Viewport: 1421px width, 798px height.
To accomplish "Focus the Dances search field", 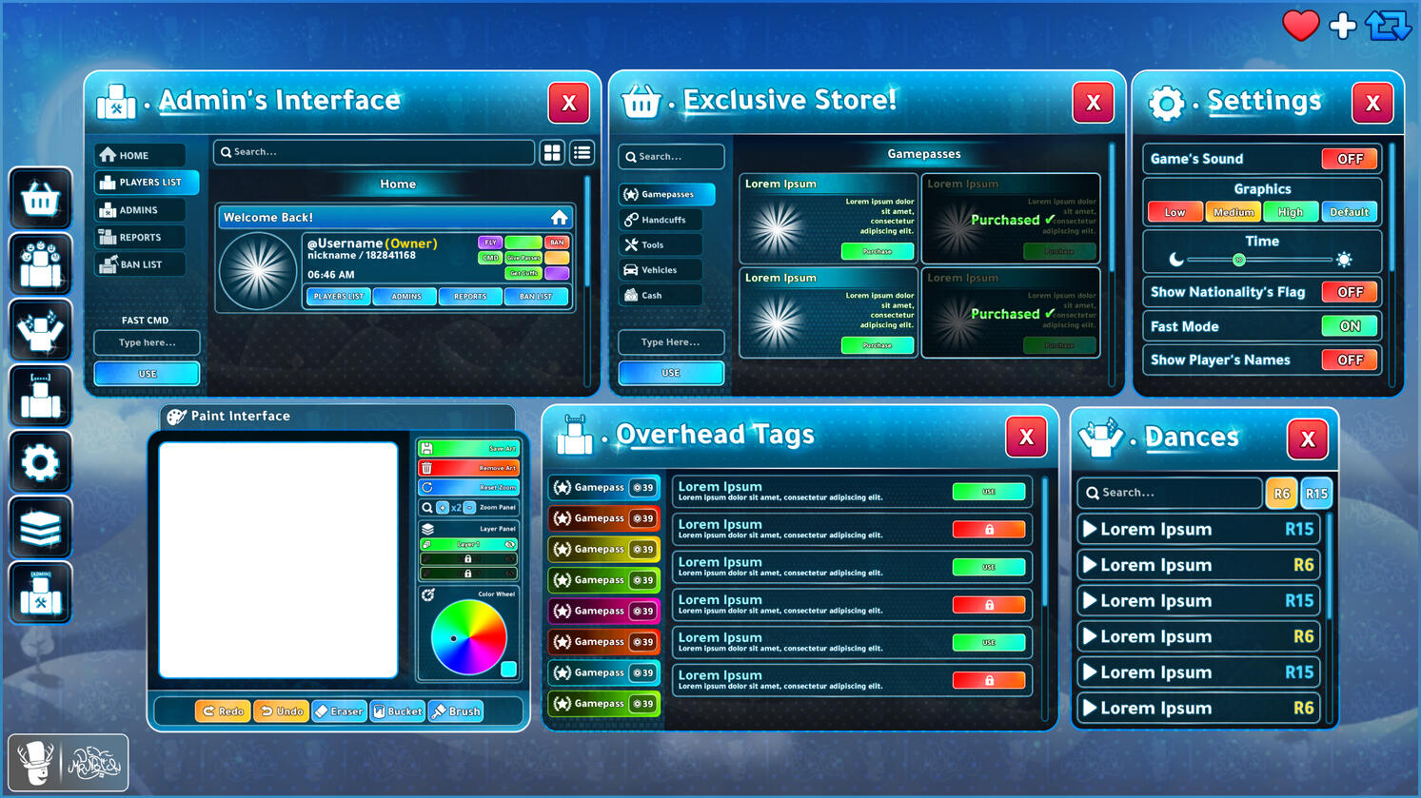I will click(x=1170, y=493).
